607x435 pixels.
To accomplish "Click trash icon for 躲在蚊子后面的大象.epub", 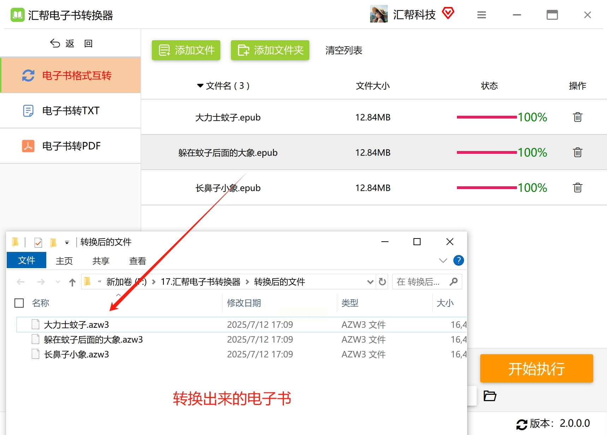I will coord(577,152).
